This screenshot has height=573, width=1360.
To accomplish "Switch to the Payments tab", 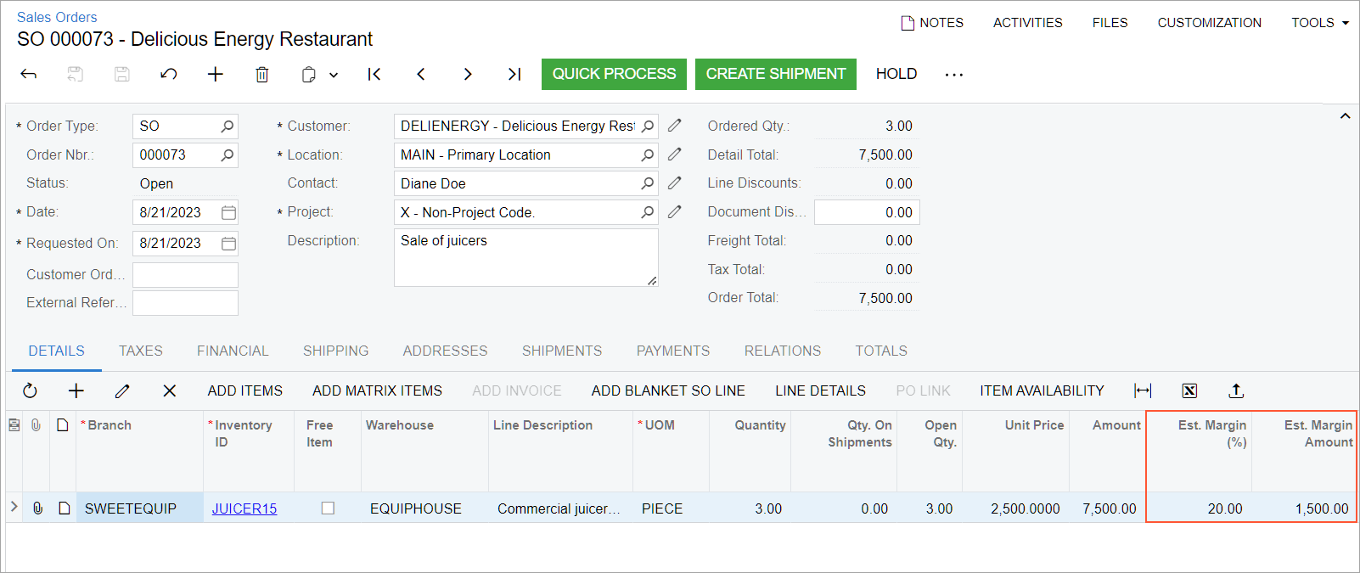I will 673,351.
